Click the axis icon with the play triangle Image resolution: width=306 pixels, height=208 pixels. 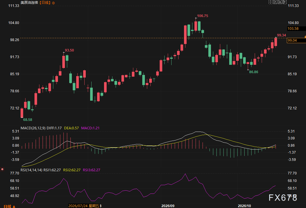pos(280,2)
